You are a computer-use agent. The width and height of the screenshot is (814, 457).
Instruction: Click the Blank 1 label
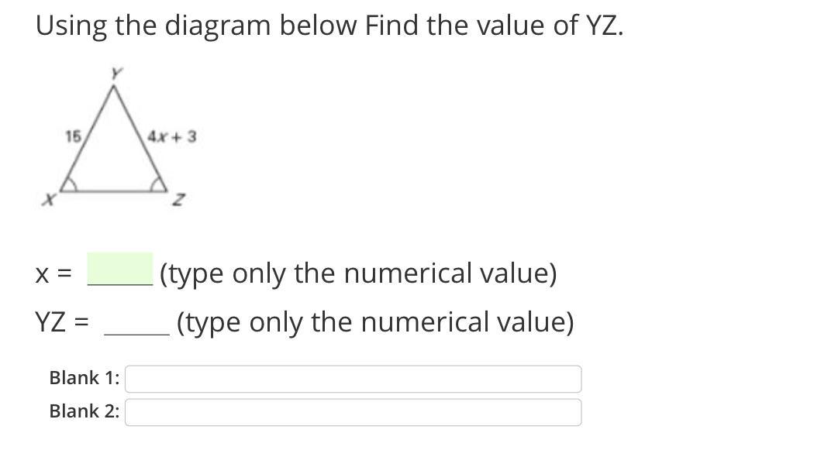point(84,378)
